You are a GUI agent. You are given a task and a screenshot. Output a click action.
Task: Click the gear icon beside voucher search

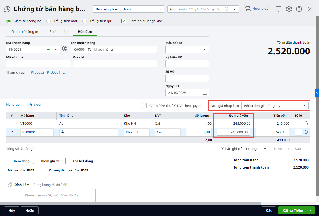coord(172,9)
